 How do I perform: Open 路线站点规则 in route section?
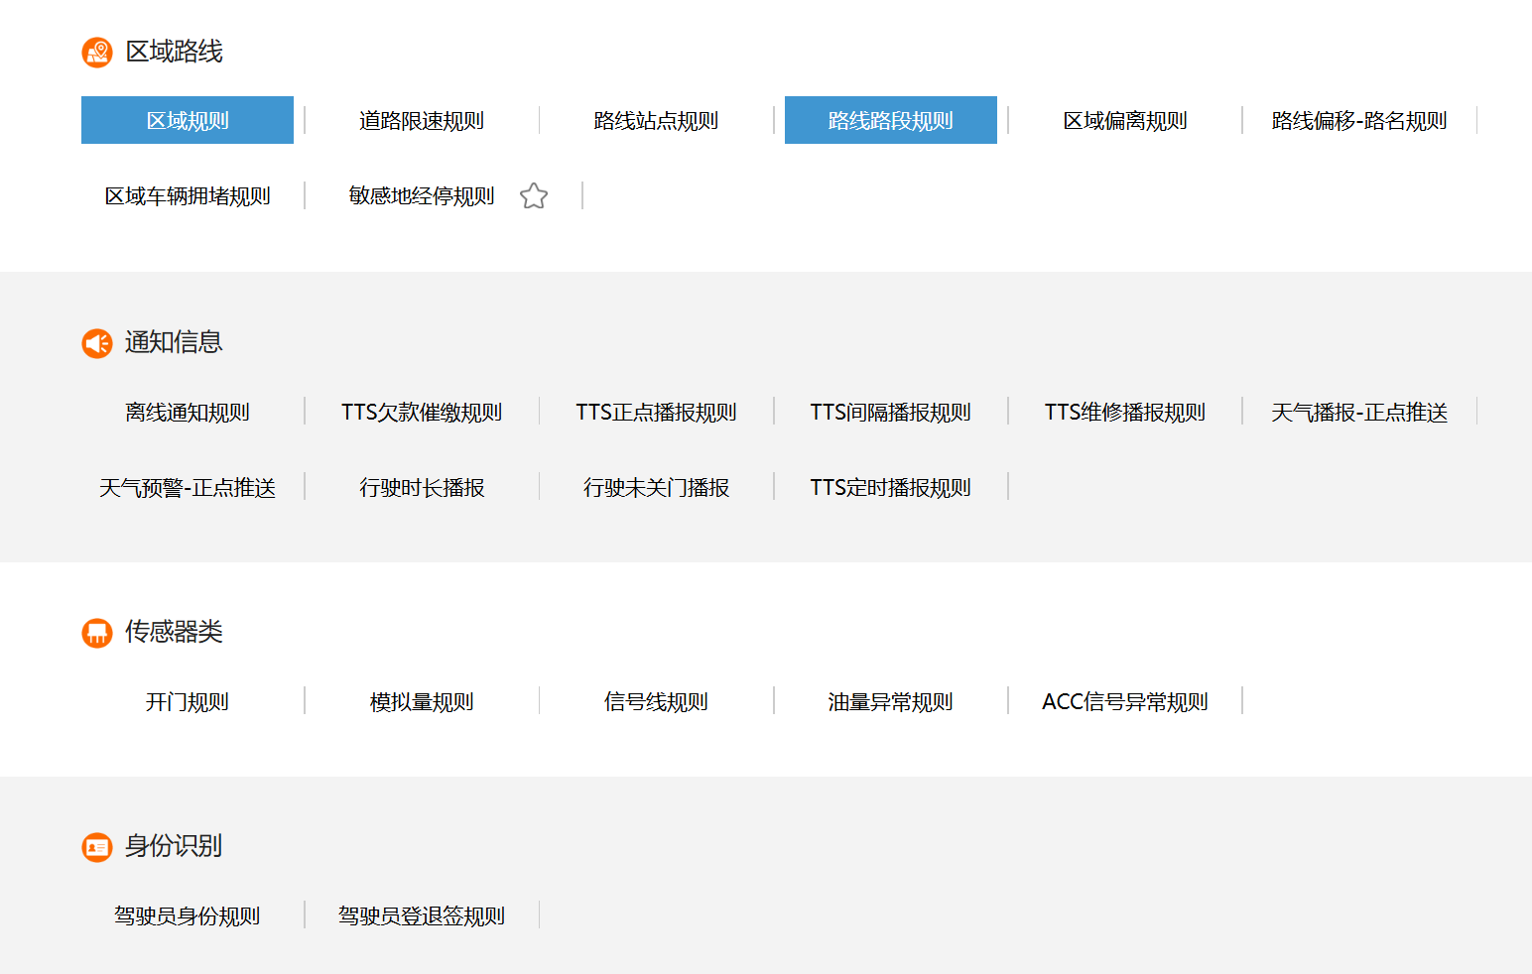click(x=656, y=121)
